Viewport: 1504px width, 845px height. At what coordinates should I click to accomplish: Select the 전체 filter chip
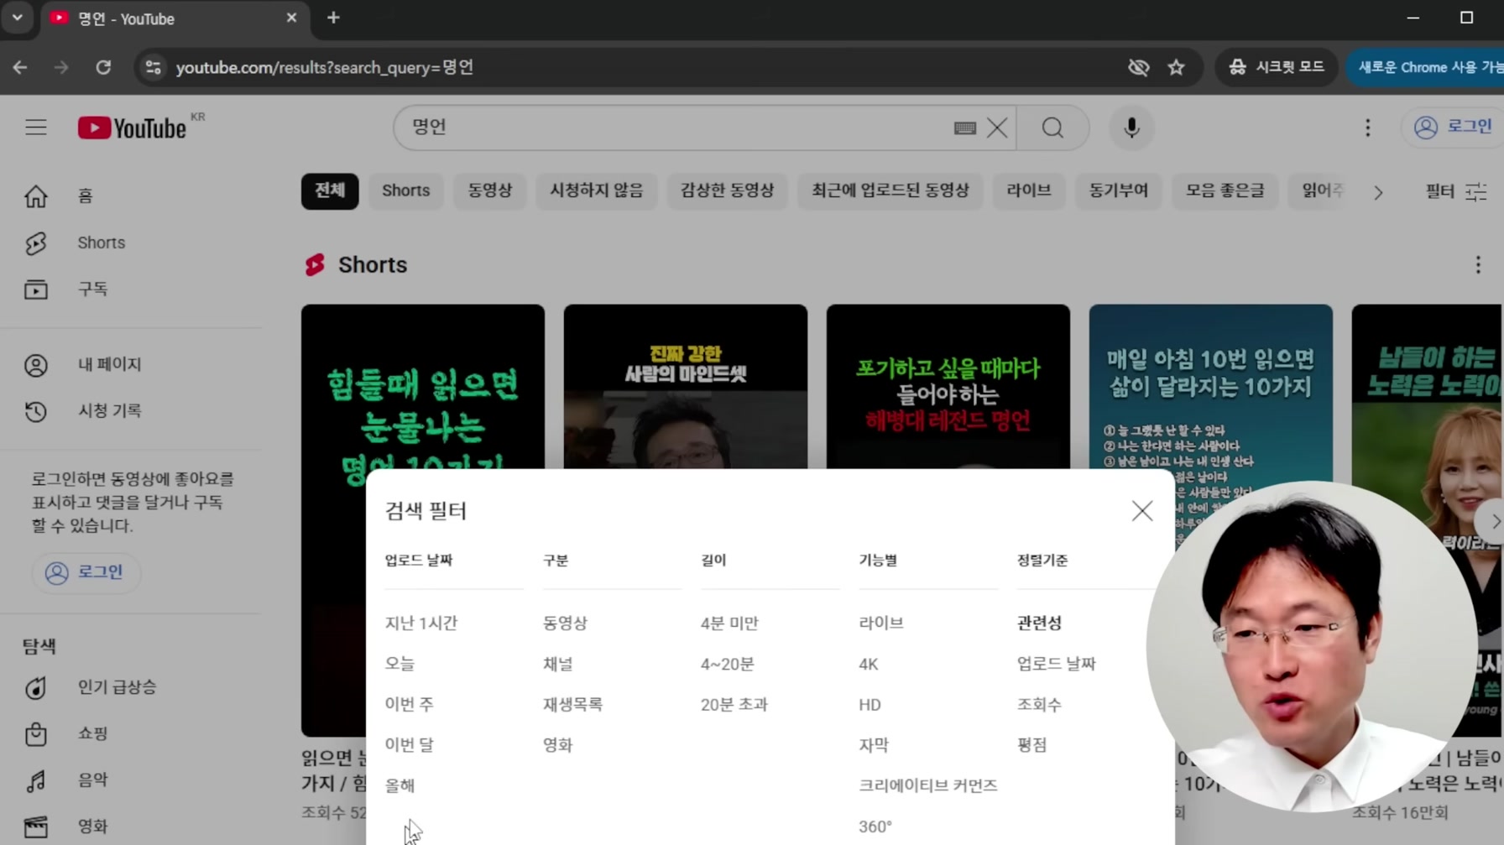tap(330, 190)
